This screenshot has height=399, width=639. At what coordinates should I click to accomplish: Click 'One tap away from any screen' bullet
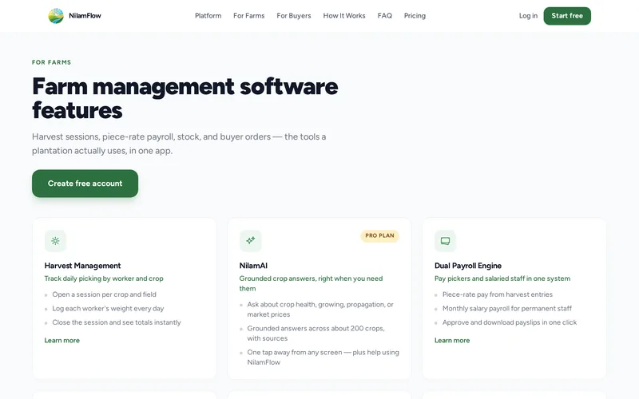click(323, 358)
